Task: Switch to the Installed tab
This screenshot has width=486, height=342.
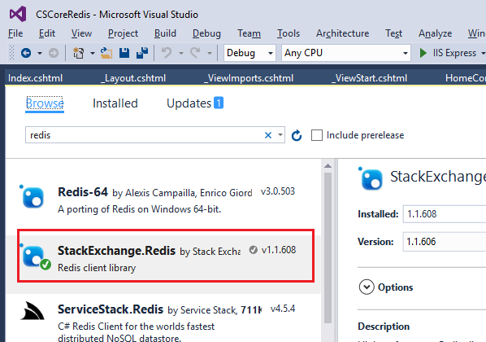Action: pyautogui.click(x=115, y=103)
